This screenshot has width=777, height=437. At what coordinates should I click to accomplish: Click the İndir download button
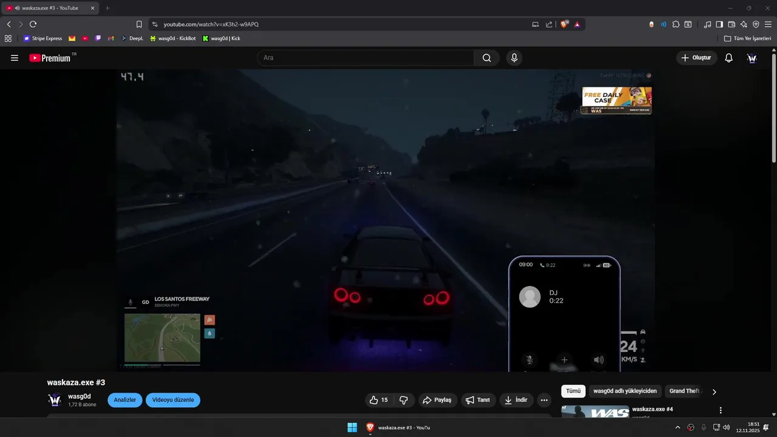click(x=516, y=400)
